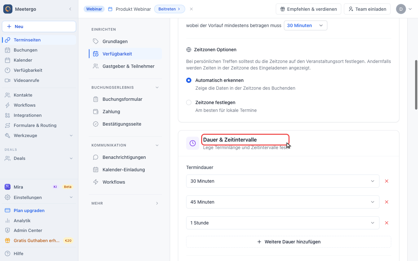The height and width of the screenshot is (261, 418).
Task: Delete the 45 Minuten duration row
Action: click(x=387, y=202)
